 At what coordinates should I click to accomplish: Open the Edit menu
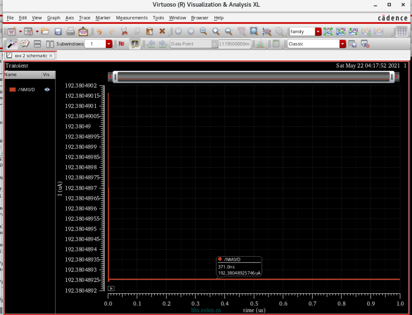tap(23, 18)
